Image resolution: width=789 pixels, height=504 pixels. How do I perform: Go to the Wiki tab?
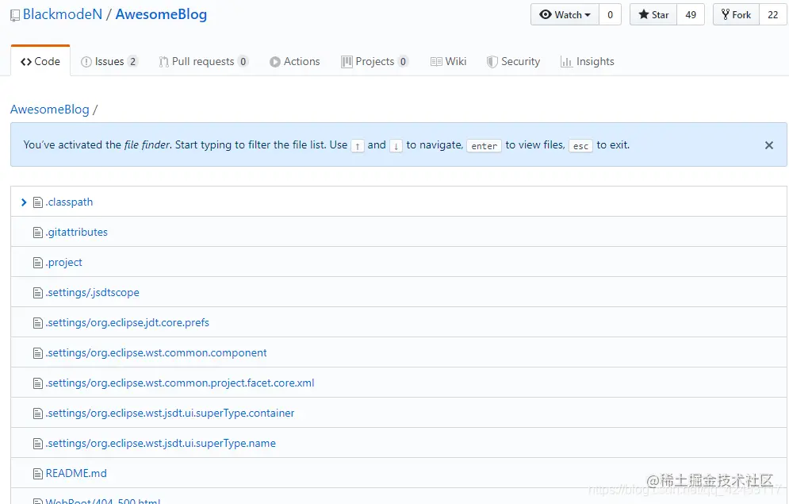pyautogui.click(x=448, y=61)
